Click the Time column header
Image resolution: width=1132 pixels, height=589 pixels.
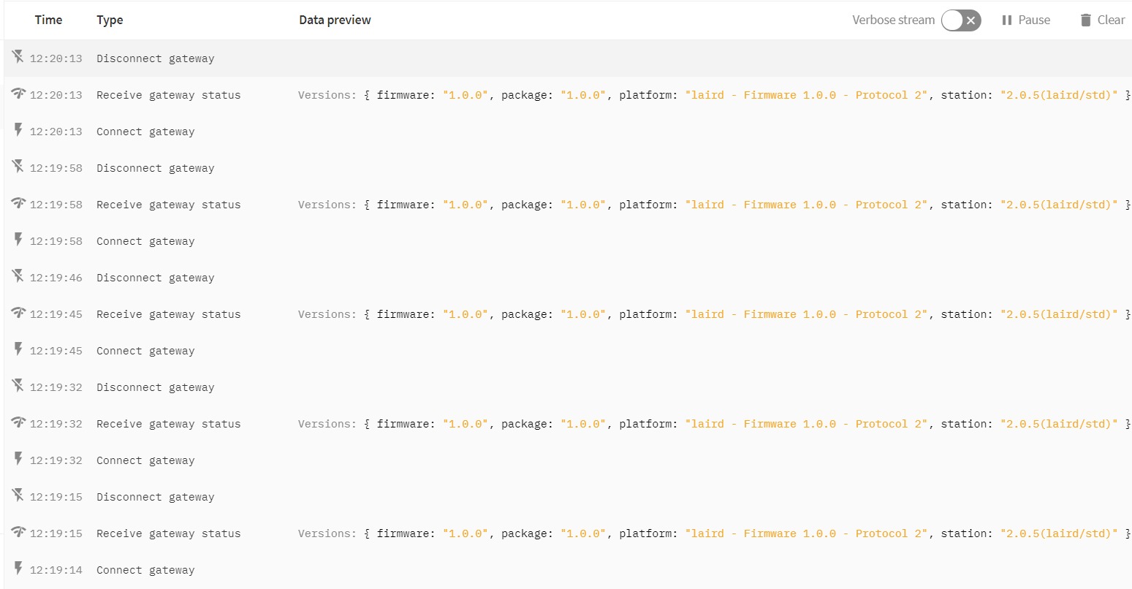pos(48,20)
